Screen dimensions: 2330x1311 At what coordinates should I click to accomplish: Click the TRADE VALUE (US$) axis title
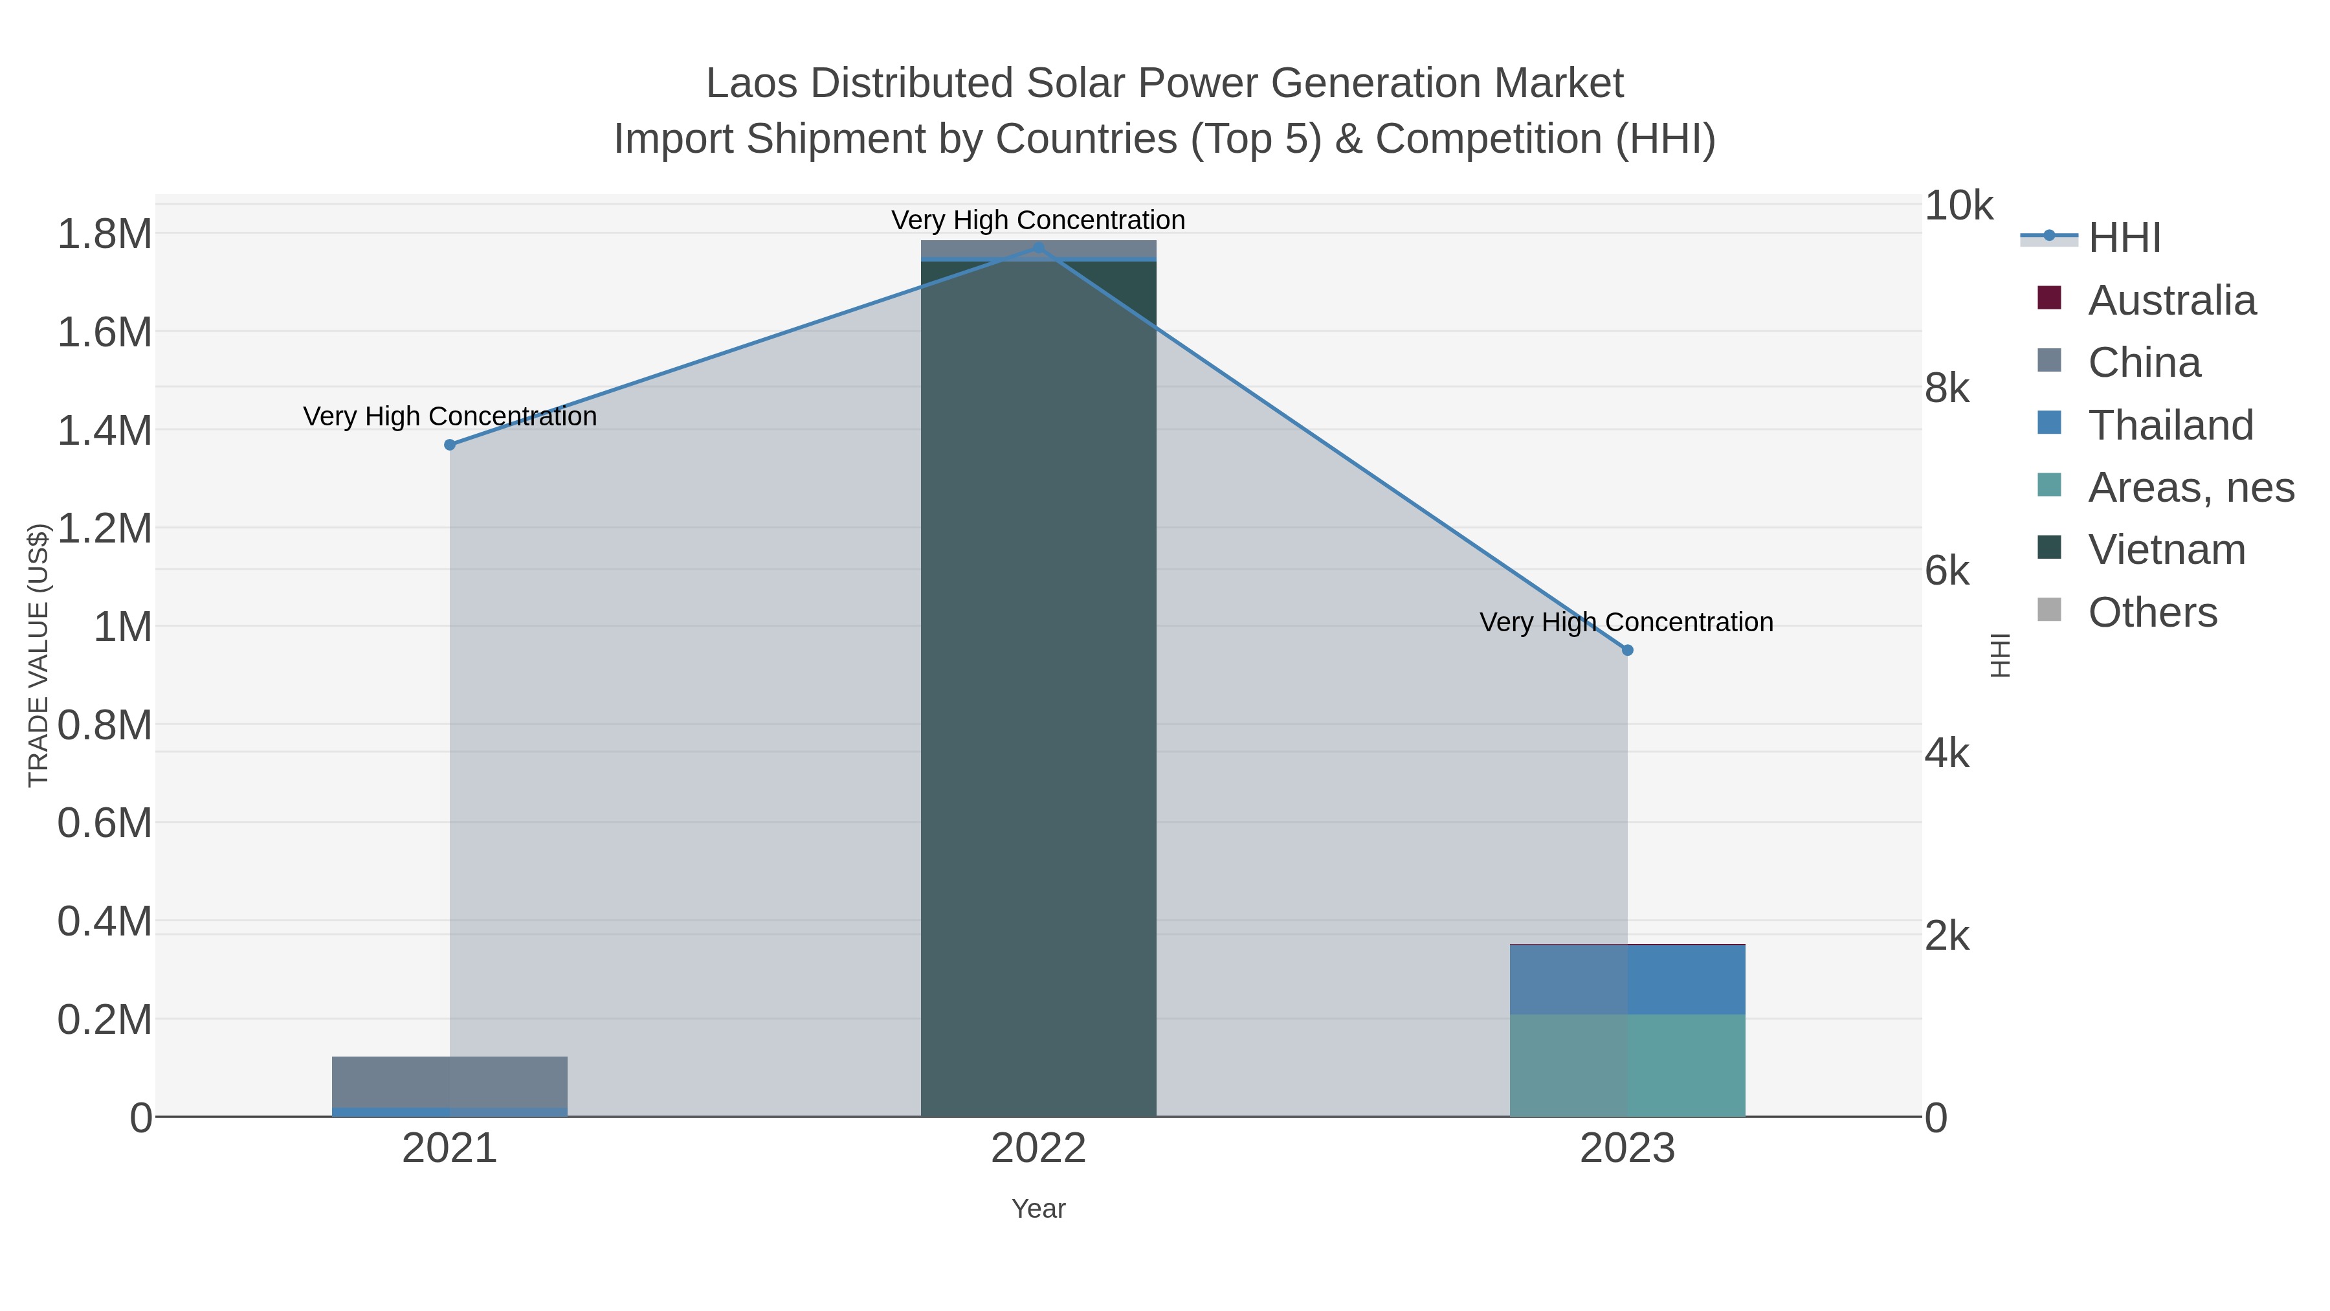click(x=38, y=656)
